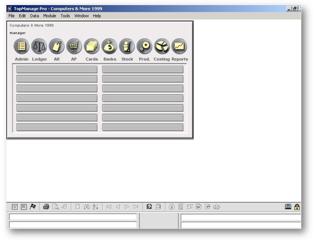Viewport: 314px width, 240px height.
Task: Open the Cards module
Action: (92, 47)
